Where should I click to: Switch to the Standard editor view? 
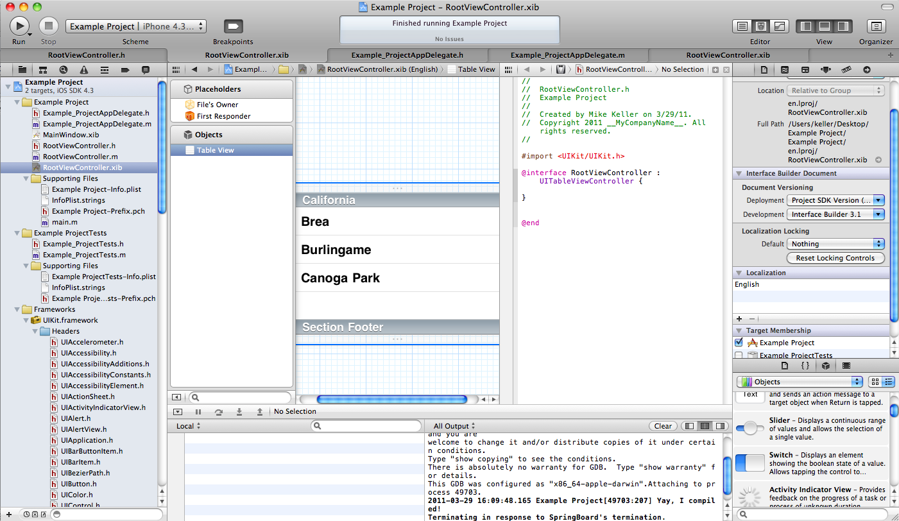click(x=742, y=26)
